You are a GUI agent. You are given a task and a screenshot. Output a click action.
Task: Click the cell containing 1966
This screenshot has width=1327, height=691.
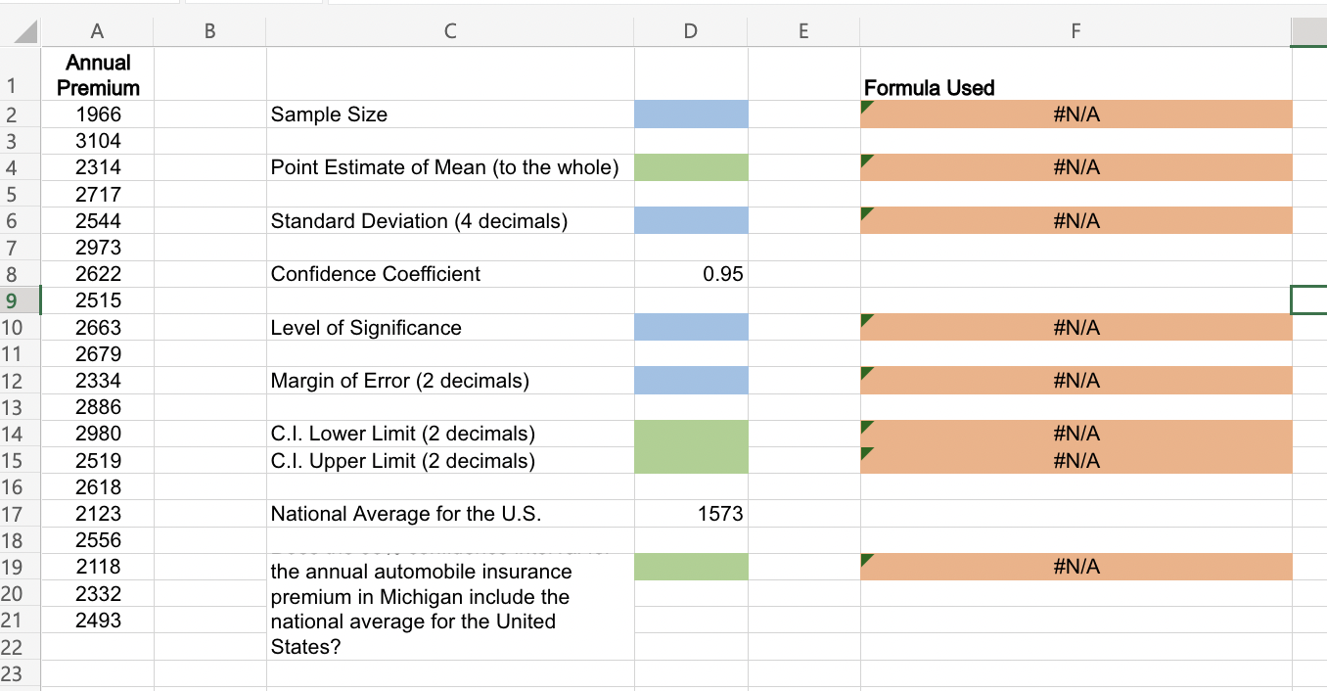[x=97, y=114]
